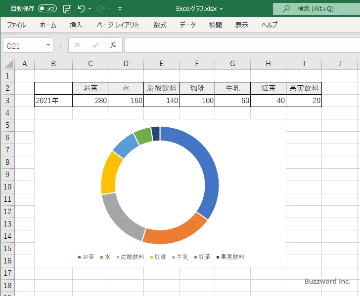Select cell with value 160
This screenshot has height=296, width=360.
[126, 100]
